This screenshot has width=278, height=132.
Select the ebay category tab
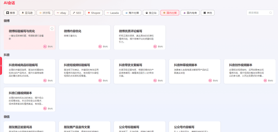pos(61,13)
